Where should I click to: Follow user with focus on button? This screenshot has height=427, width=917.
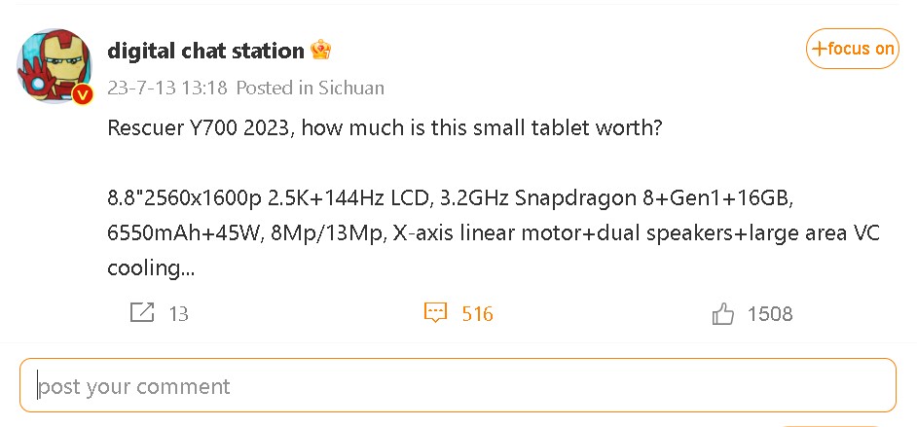[852, 49]
